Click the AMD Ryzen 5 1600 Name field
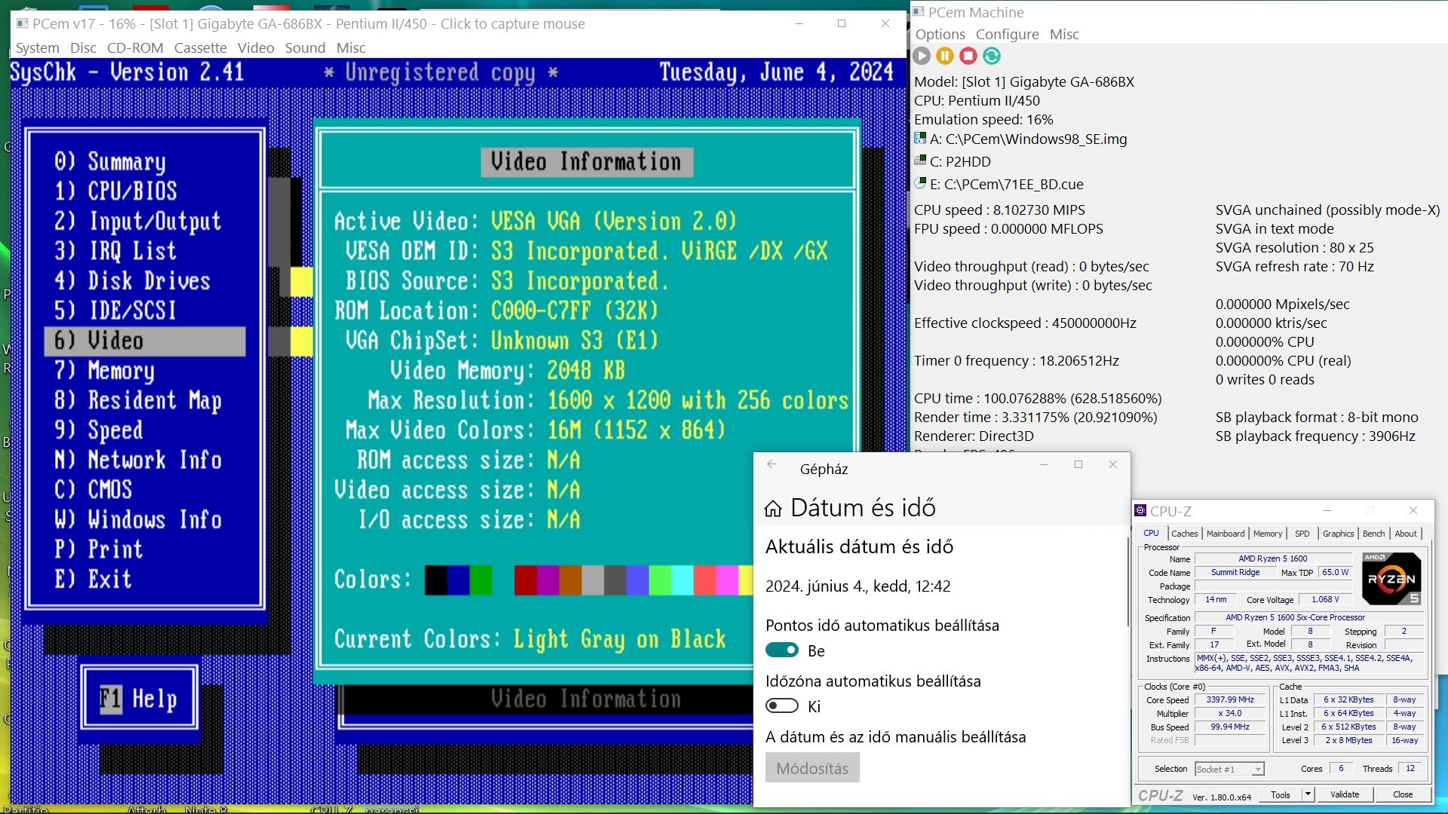1448x814 pixels. click(x=1273, y=558)
